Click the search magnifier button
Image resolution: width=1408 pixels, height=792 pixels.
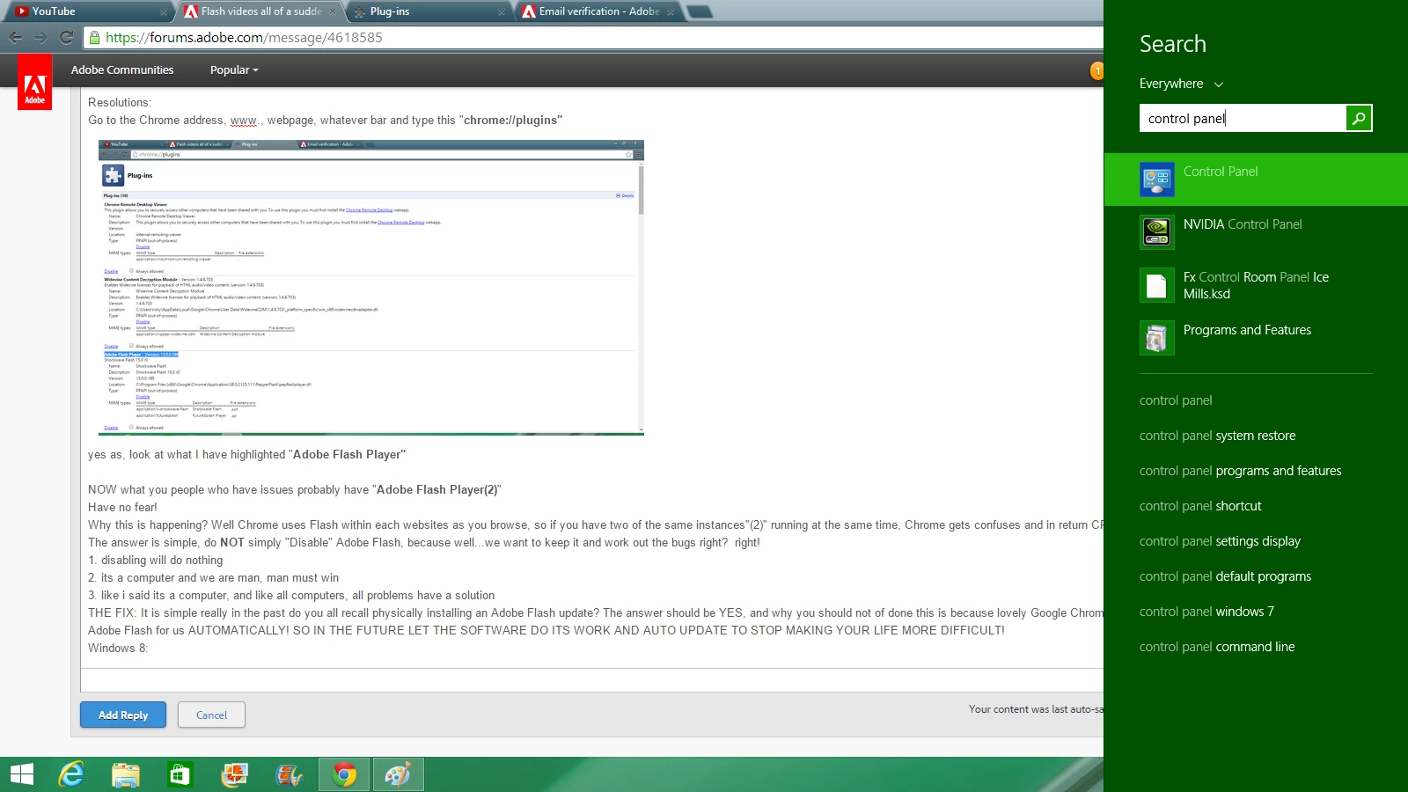1359,118
